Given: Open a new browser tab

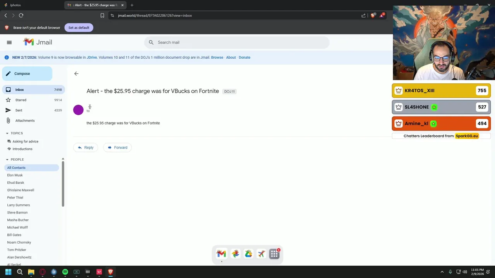Looking at the screenshot, I should point(132,5).
